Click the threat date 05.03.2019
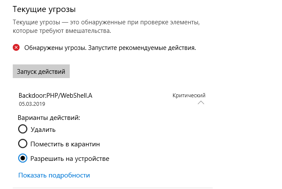Screen dimensions: 282x189 coord(32,104)
